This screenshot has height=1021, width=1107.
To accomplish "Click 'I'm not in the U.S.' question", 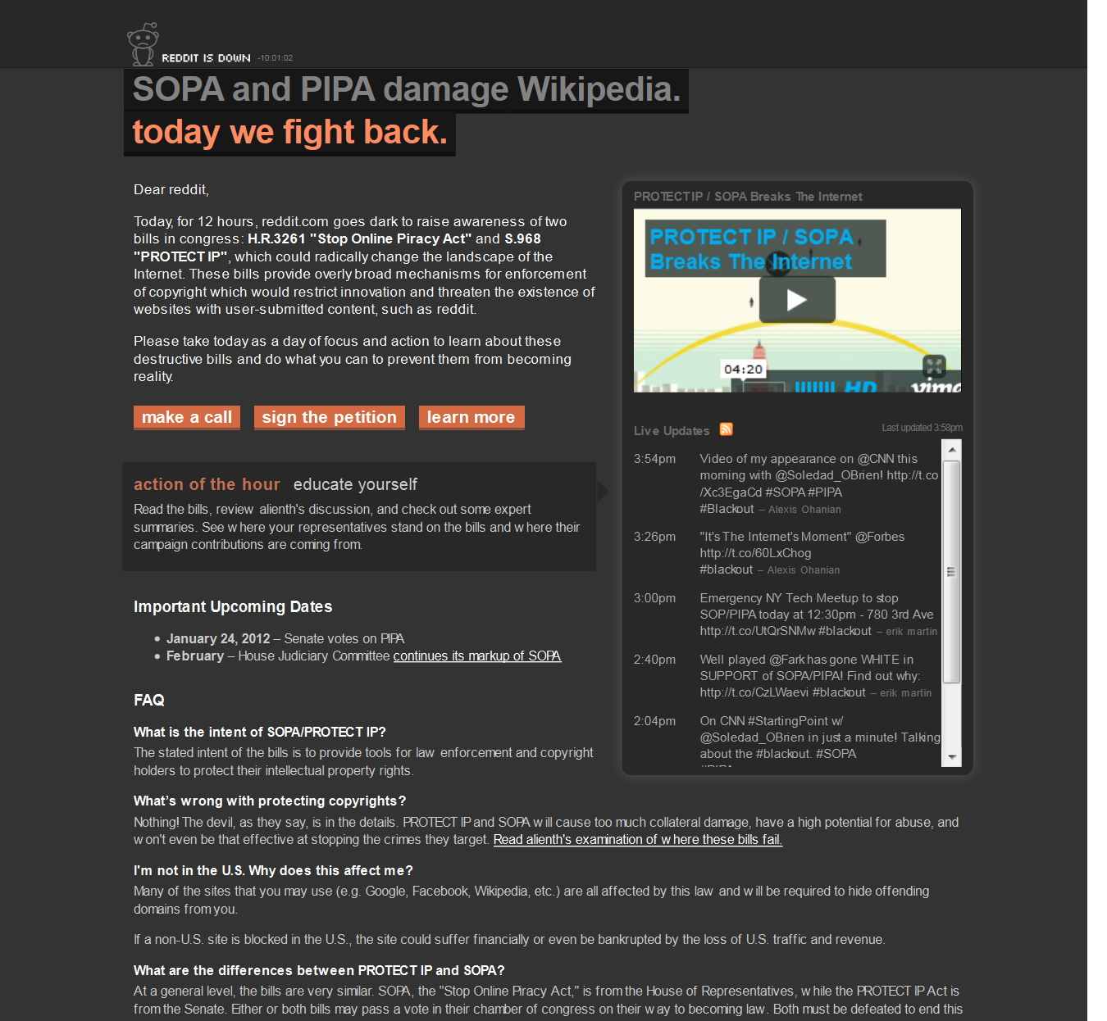I will pos(273,871).
